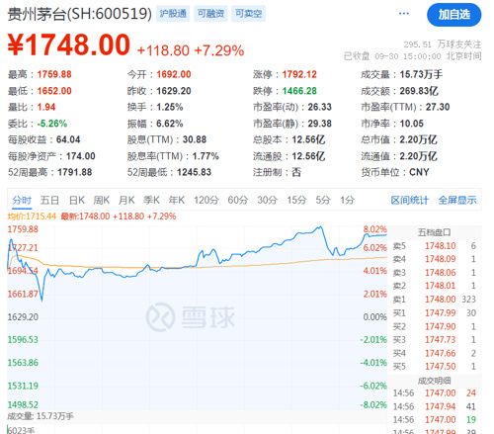494x434 pixels.
Task: Click the 涨停 value 1792.12
Action: tap(299, 74)
